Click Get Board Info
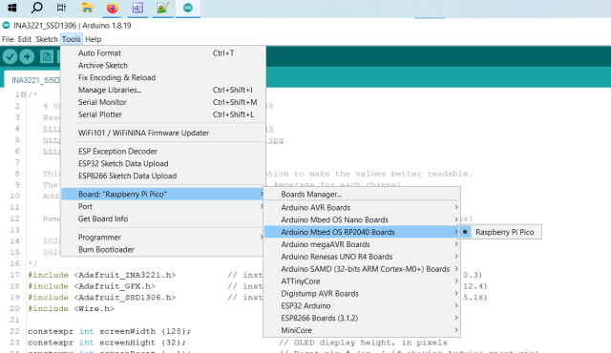 (163, 218)
